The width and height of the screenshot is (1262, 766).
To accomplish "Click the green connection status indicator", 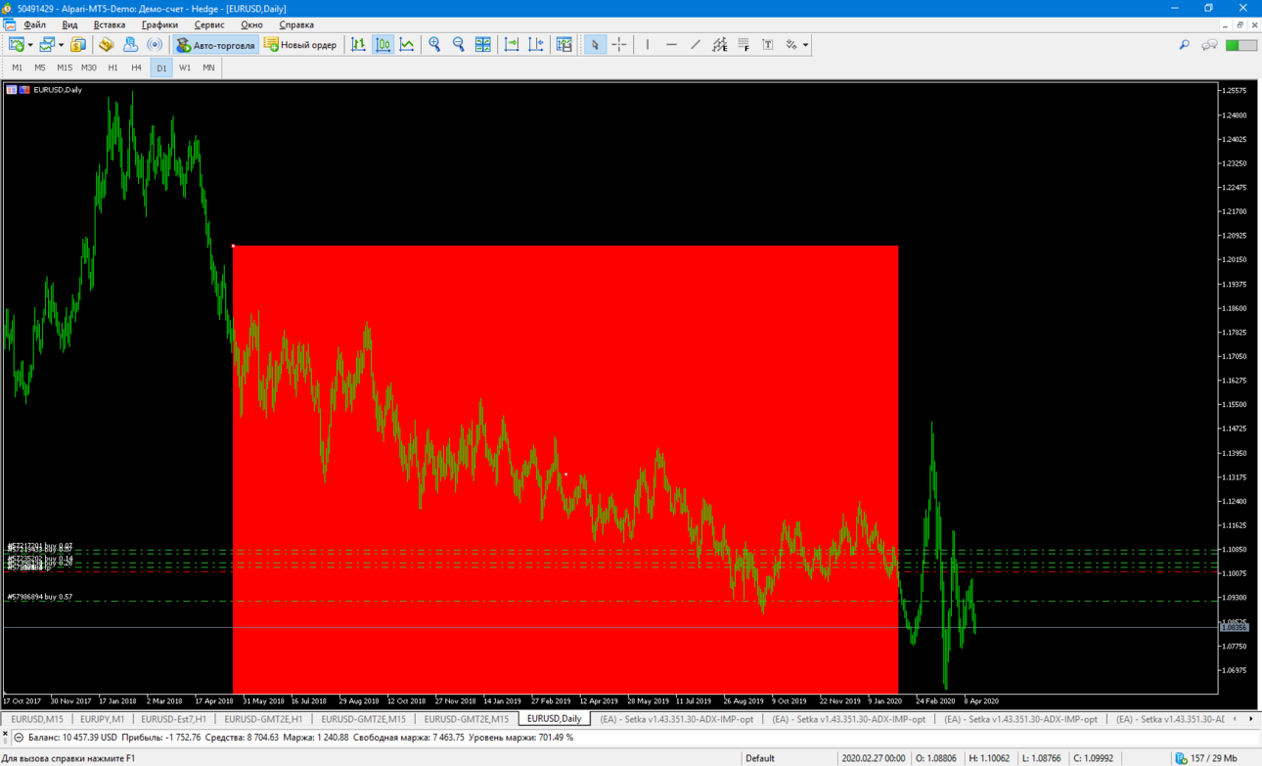I will coord(1241,45).
